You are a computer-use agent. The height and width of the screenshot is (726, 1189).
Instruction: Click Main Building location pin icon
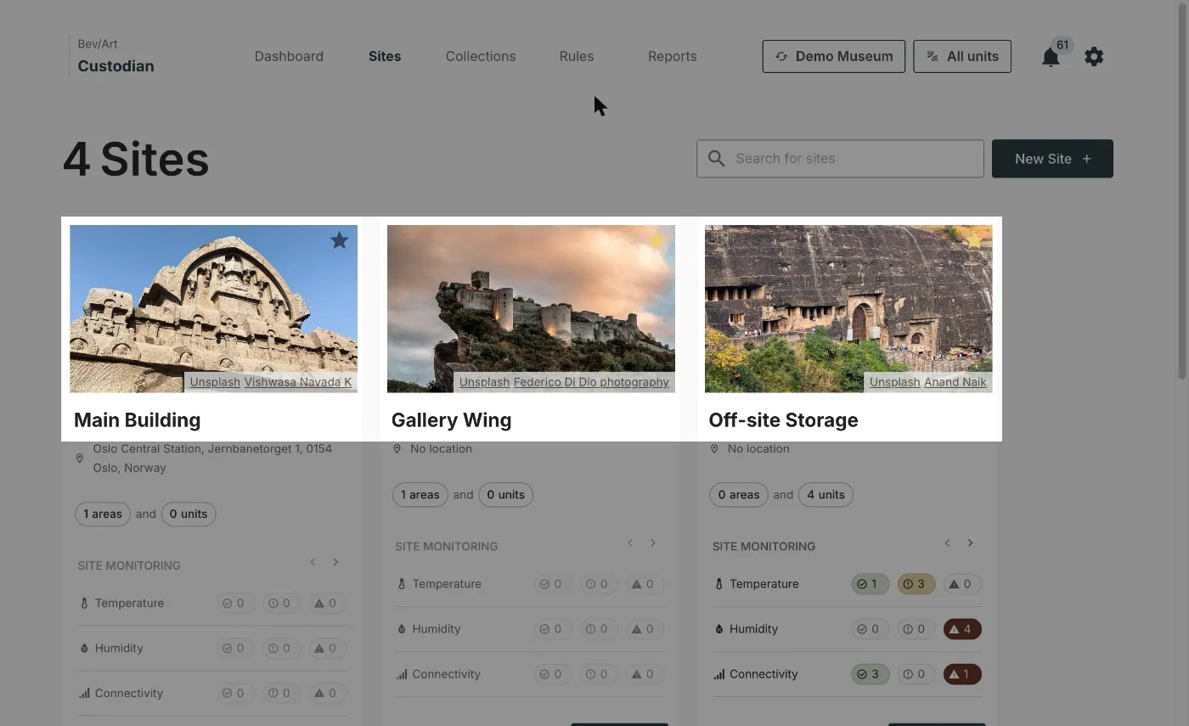click(80, 458)
